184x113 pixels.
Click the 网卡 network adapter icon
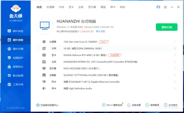click(44, 82)
